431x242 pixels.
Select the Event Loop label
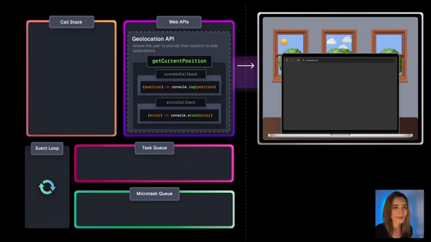pos(47,148)
